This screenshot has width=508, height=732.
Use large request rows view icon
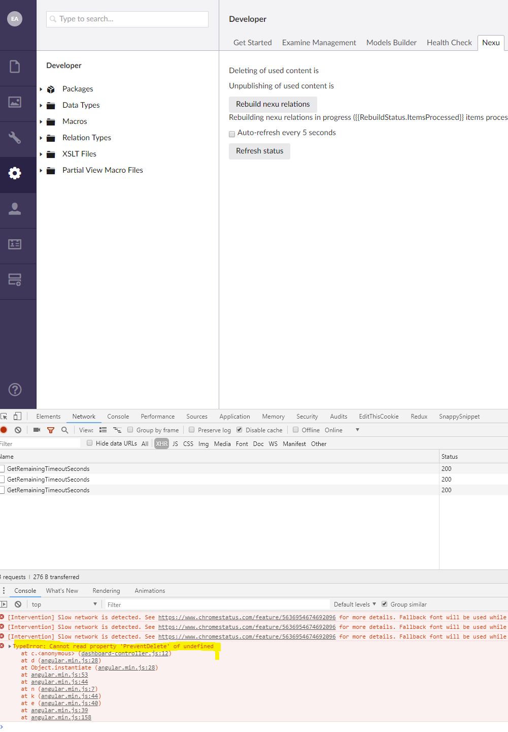coord(103,430)
